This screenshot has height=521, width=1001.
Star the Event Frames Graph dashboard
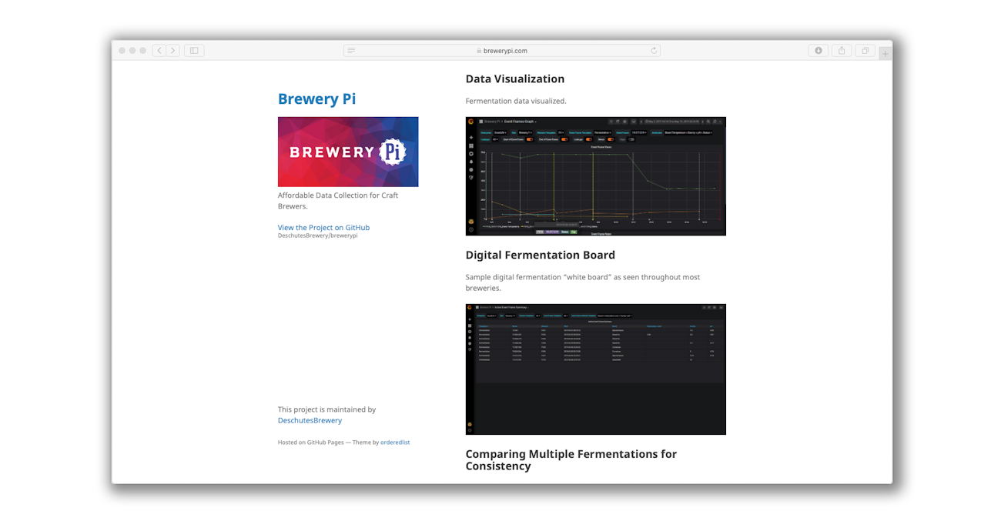tap(611, 122)
